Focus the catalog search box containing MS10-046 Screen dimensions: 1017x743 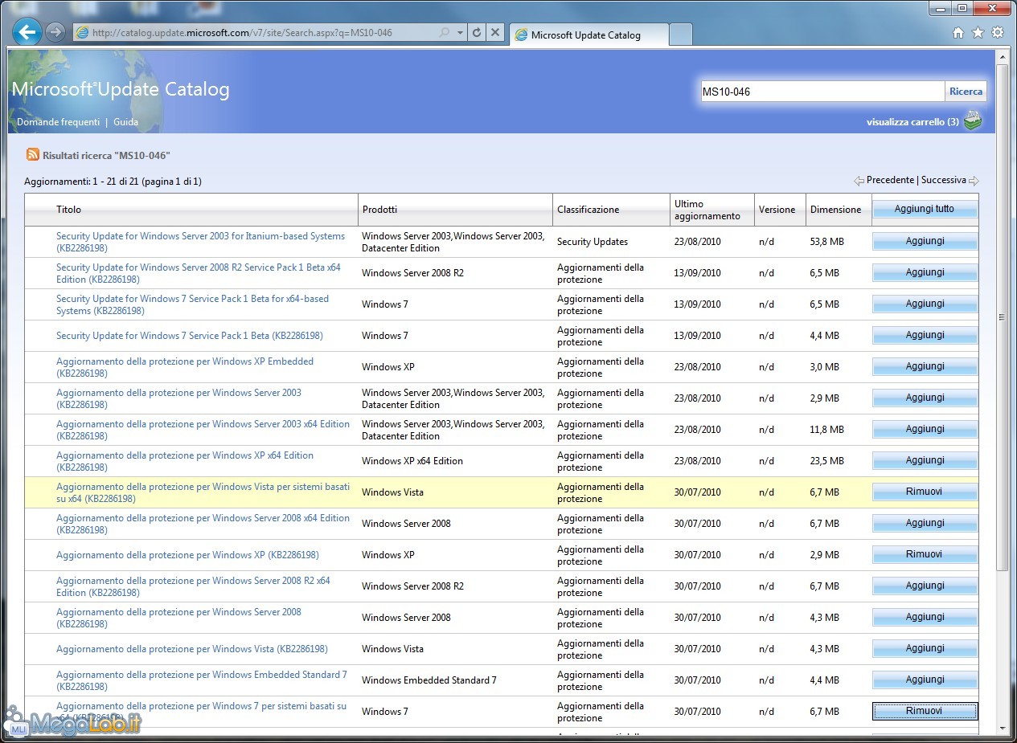822,92
